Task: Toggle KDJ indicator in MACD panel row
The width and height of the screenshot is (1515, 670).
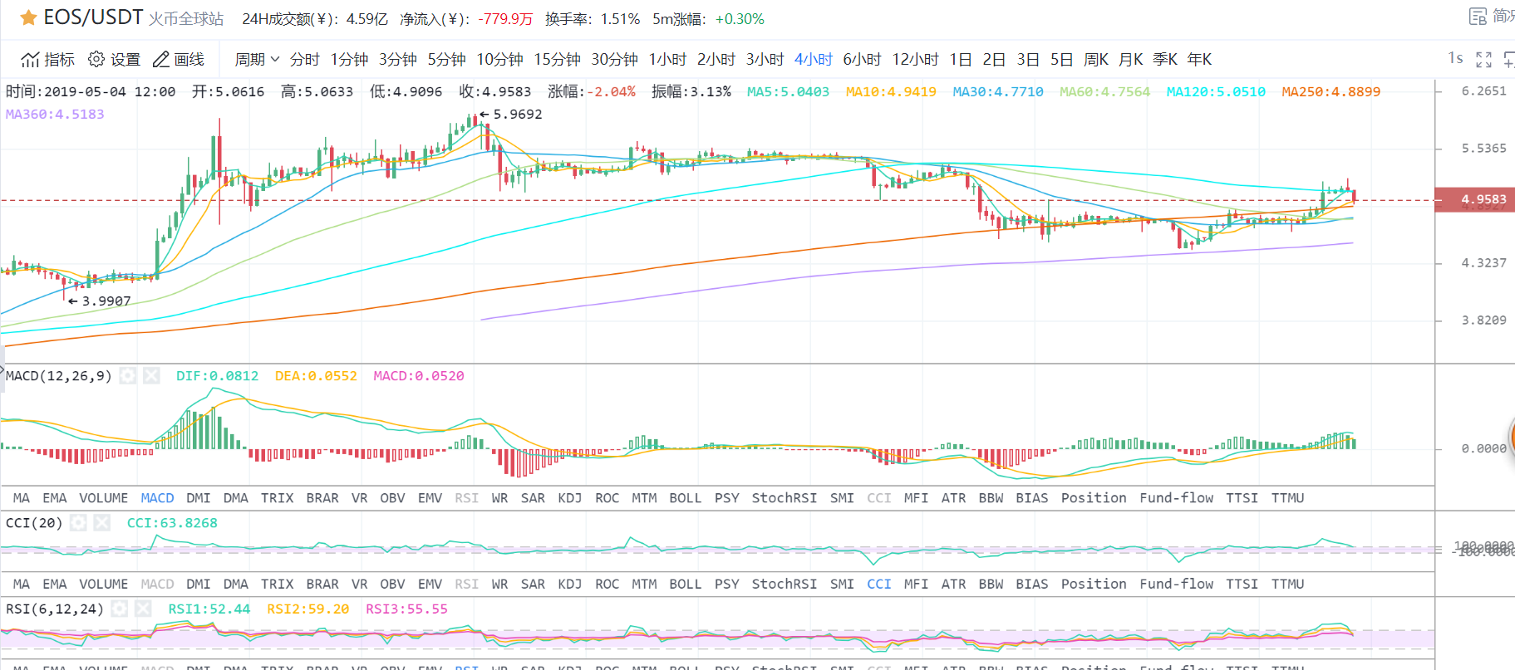Action: click(x=569, y=498)
